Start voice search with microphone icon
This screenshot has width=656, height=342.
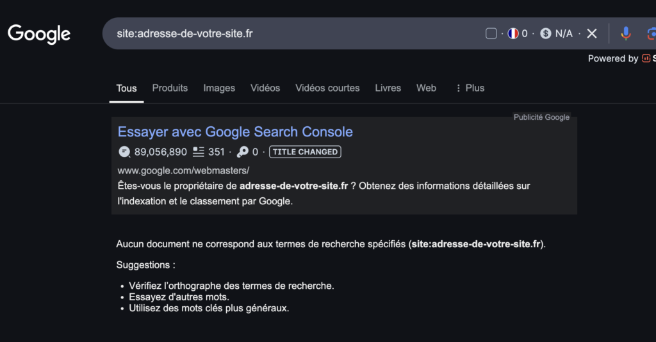pos(625,33)
